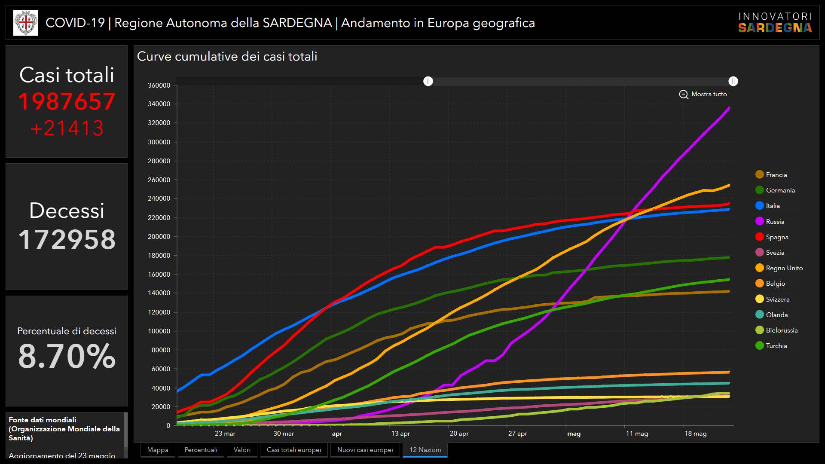Click the source text panel scrollbar
The image size is (825, 464).
126,430
